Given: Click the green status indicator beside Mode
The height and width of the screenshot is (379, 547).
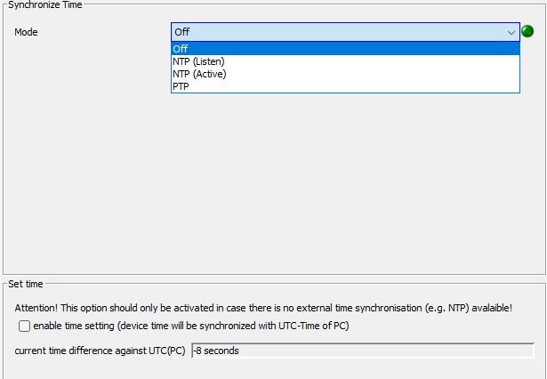Looking at the screenshot, I should click(527, 32).
